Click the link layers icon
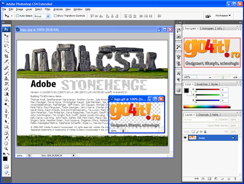The height and width of the screenshot is (184, 244). [x=197, y=178]
